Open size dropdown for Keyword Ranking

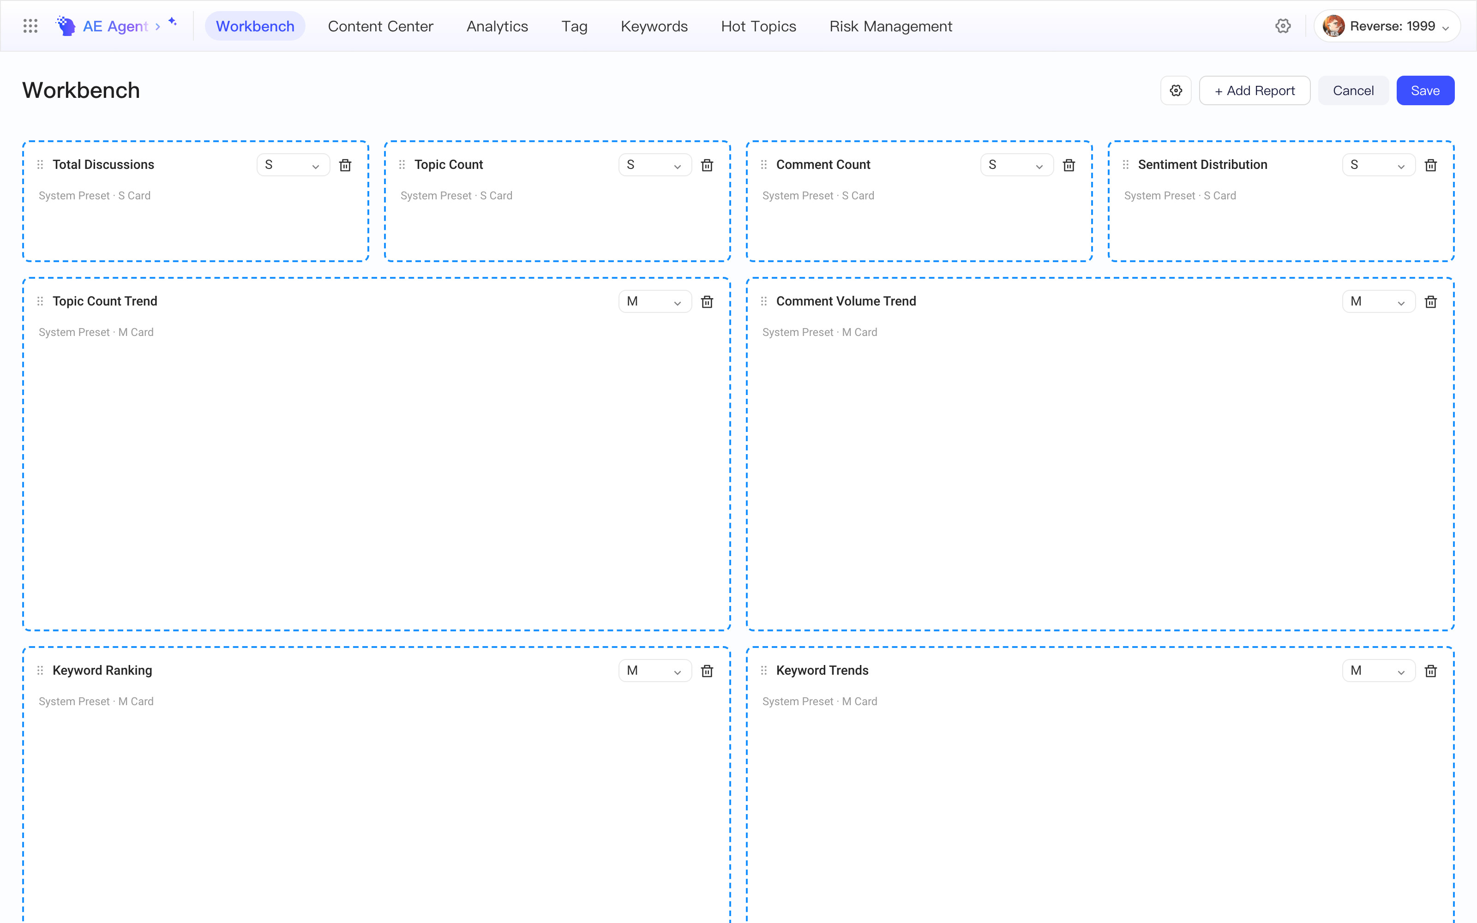point(655,671)
